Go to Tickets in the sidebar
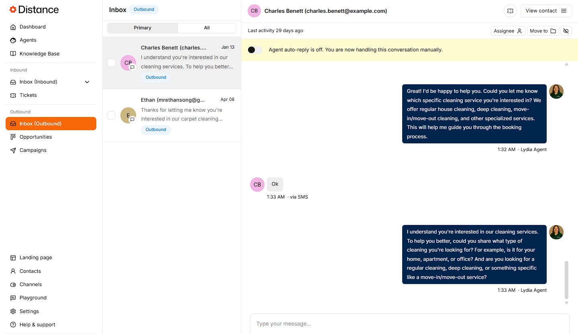This screenshot has width=578, height=334. [x=28, y=95]
